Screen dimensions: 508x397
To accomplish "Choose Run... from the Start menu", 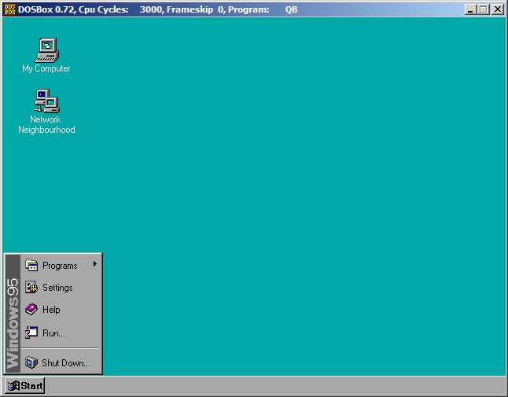I will click(x=61, y=333).
